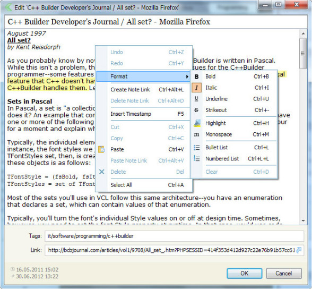This screenshot has width=312, height=289.
Task: Select Delete Note Link menu entry
Action: click(144, 101)
